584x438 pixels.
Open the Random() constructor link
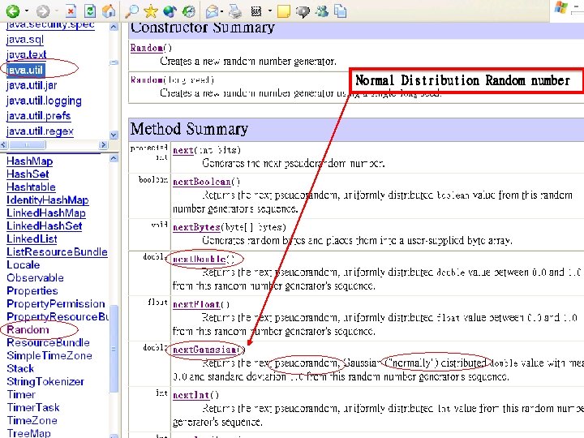tap(146, 48)
